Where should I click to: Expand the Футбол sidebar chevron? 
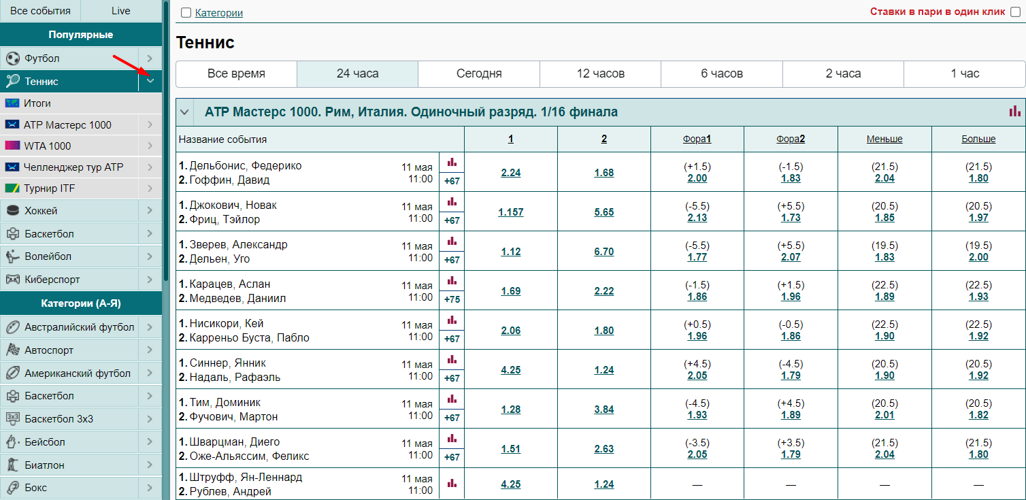click(150, 59)
